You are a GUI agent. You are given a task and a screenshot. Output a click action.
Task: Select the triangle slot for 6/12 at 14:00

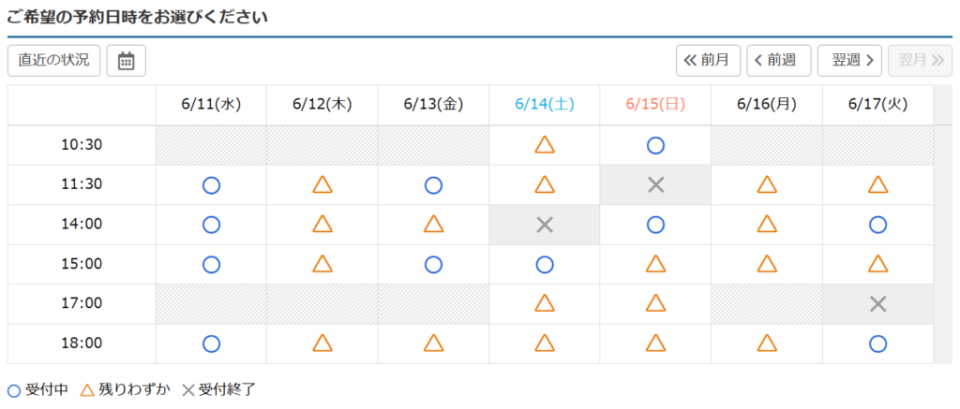(322, 224)
